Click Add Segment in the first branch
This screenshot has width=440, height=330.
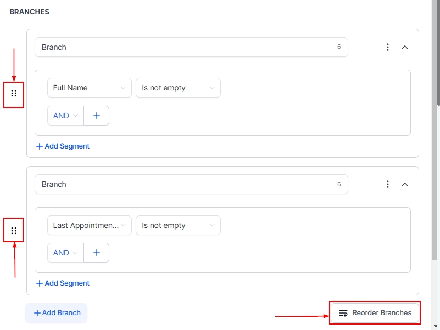(x=63, y=146)
